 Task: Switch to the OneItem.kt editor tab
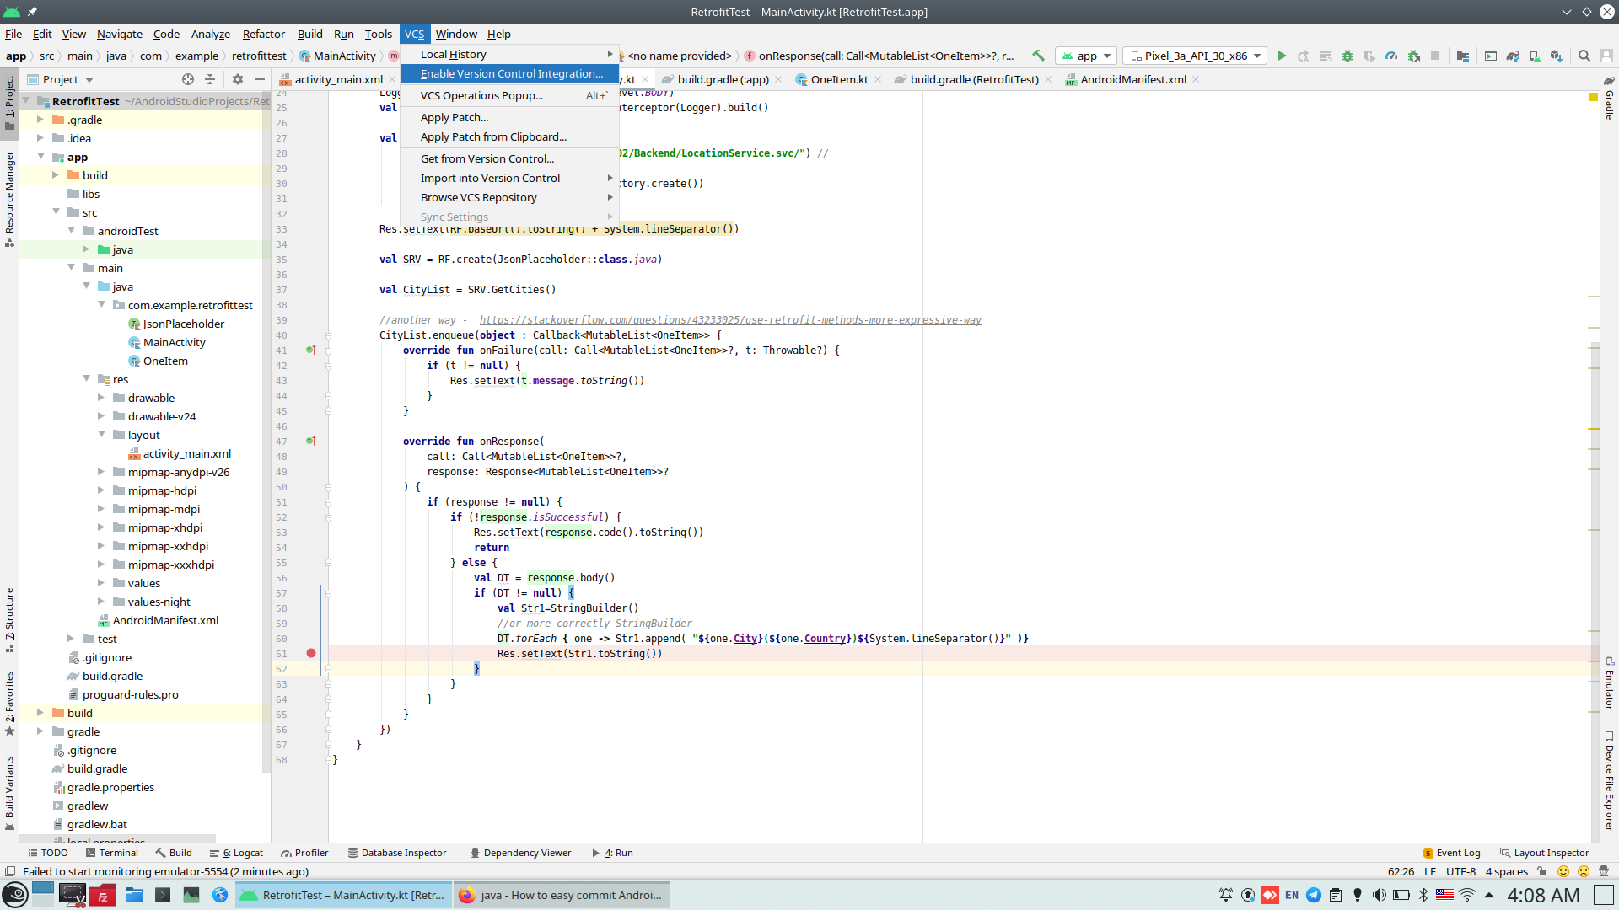coord(839,79)
